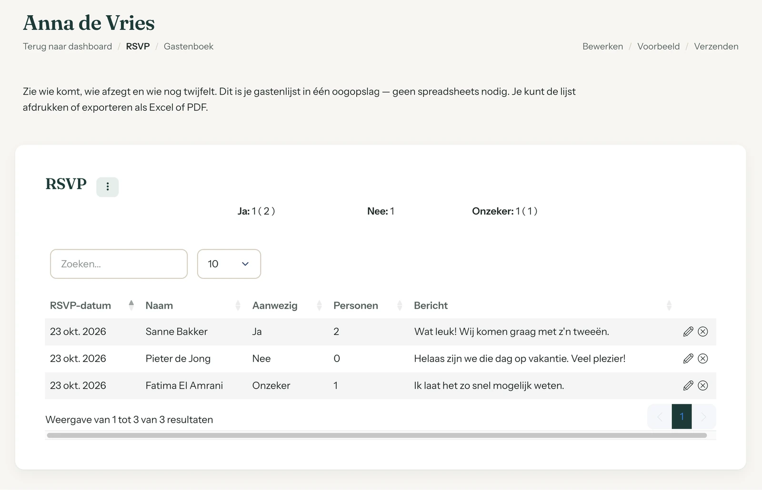Screen dimensions: 762x490
Task: Open the Bewerken link
Action: click(x=603, y=47)
